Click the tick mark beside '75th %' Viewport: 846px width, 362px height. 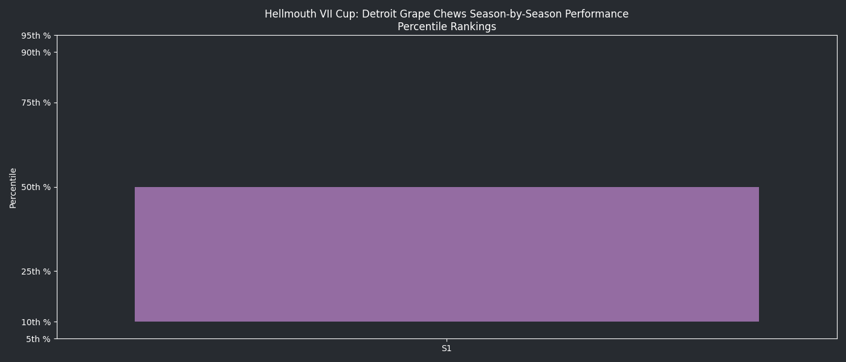tap(56, 103)
